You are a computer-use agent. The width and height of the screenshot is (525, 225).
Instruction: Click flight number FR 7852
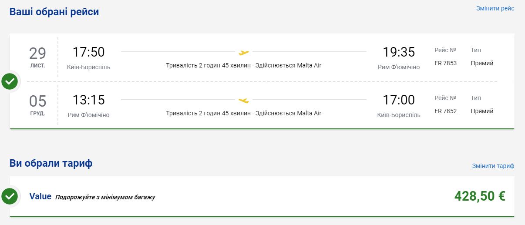[x=445, y=111]
